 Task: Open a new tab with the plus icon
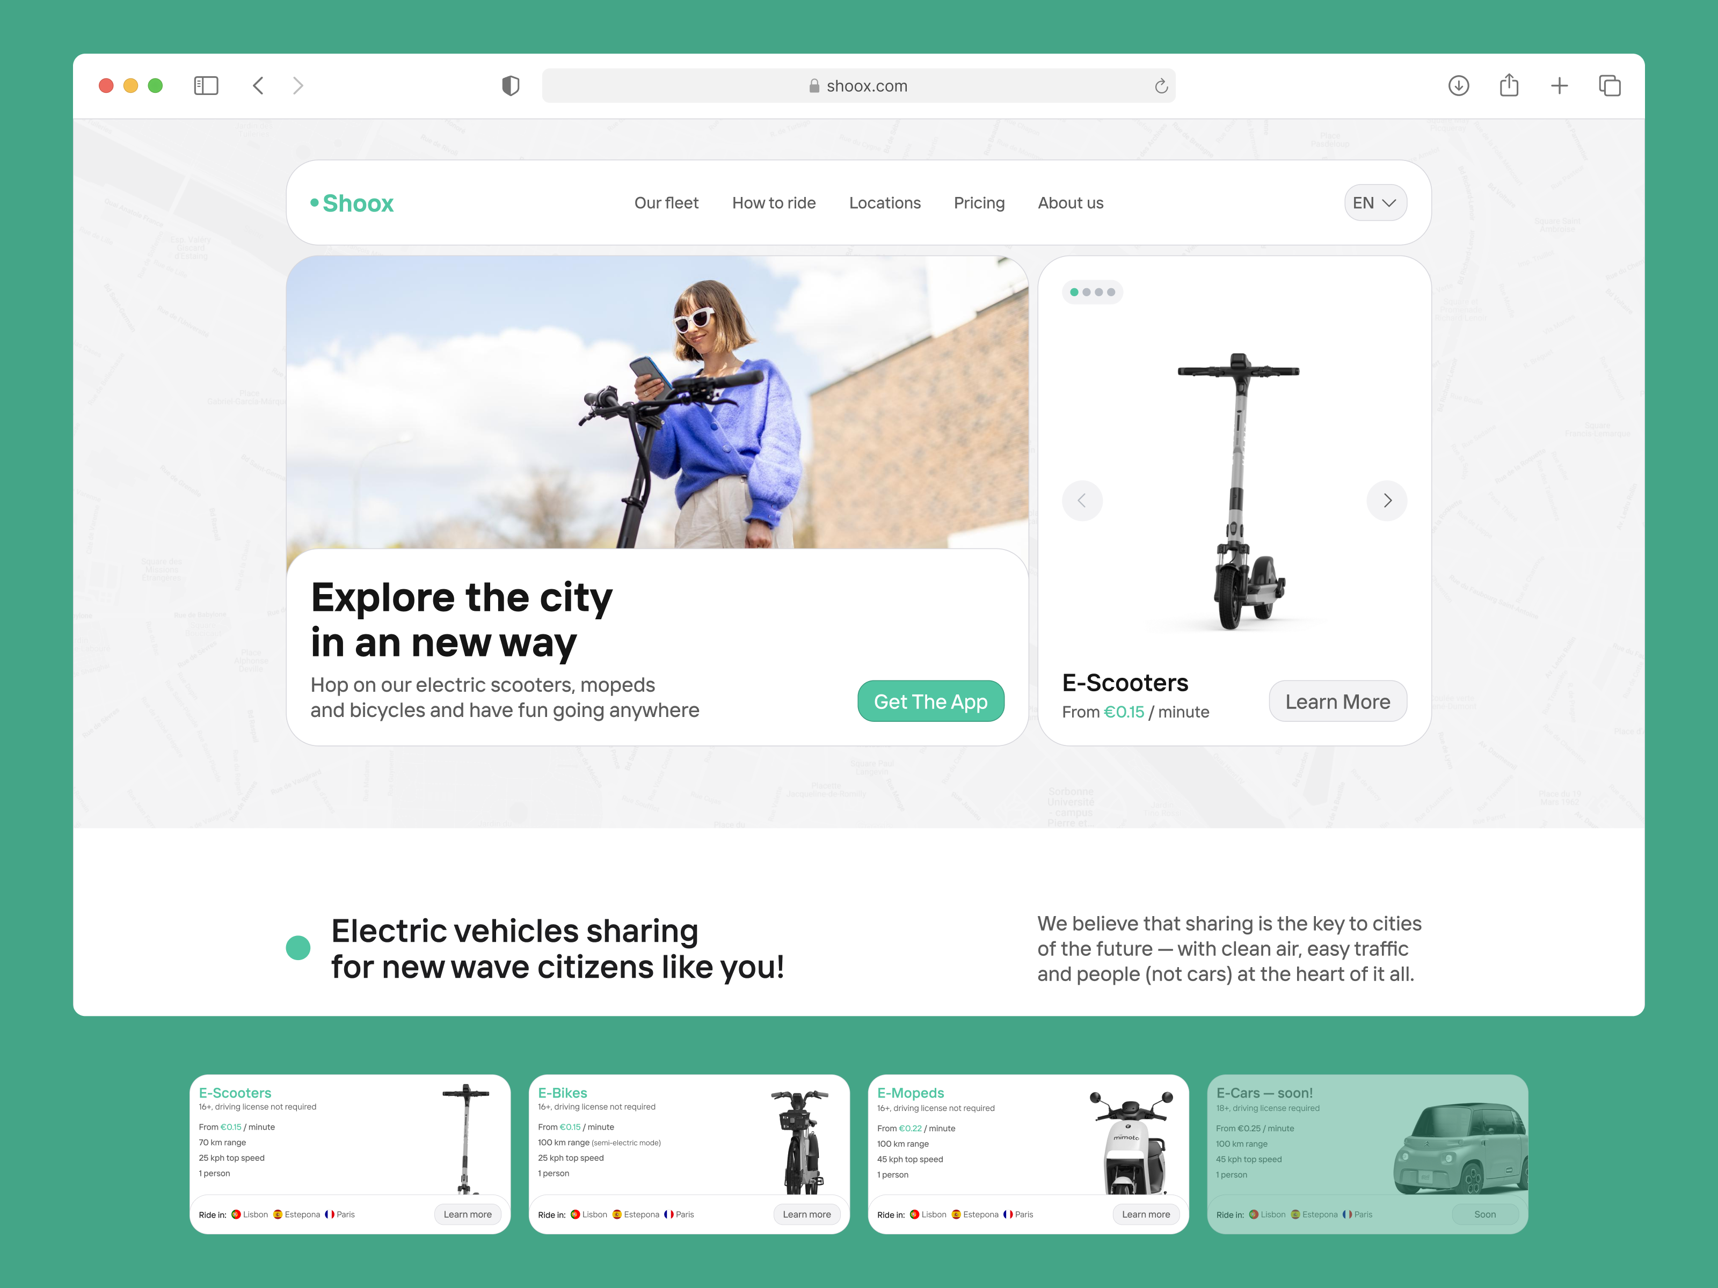(1559, 85)
